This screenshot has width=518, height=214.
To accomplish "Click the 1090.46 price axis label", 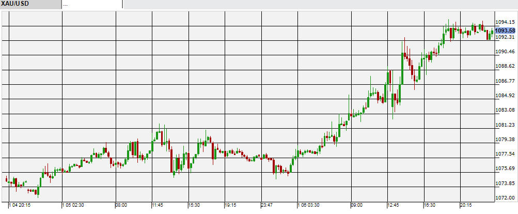I will (504, 52).
